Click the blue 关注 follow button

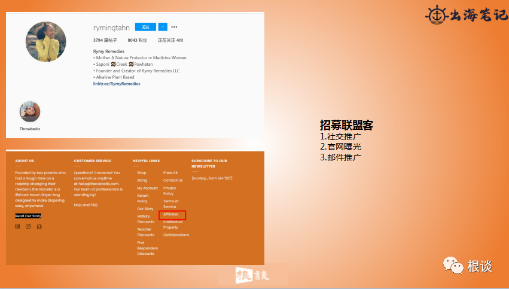tap(145, 27)
